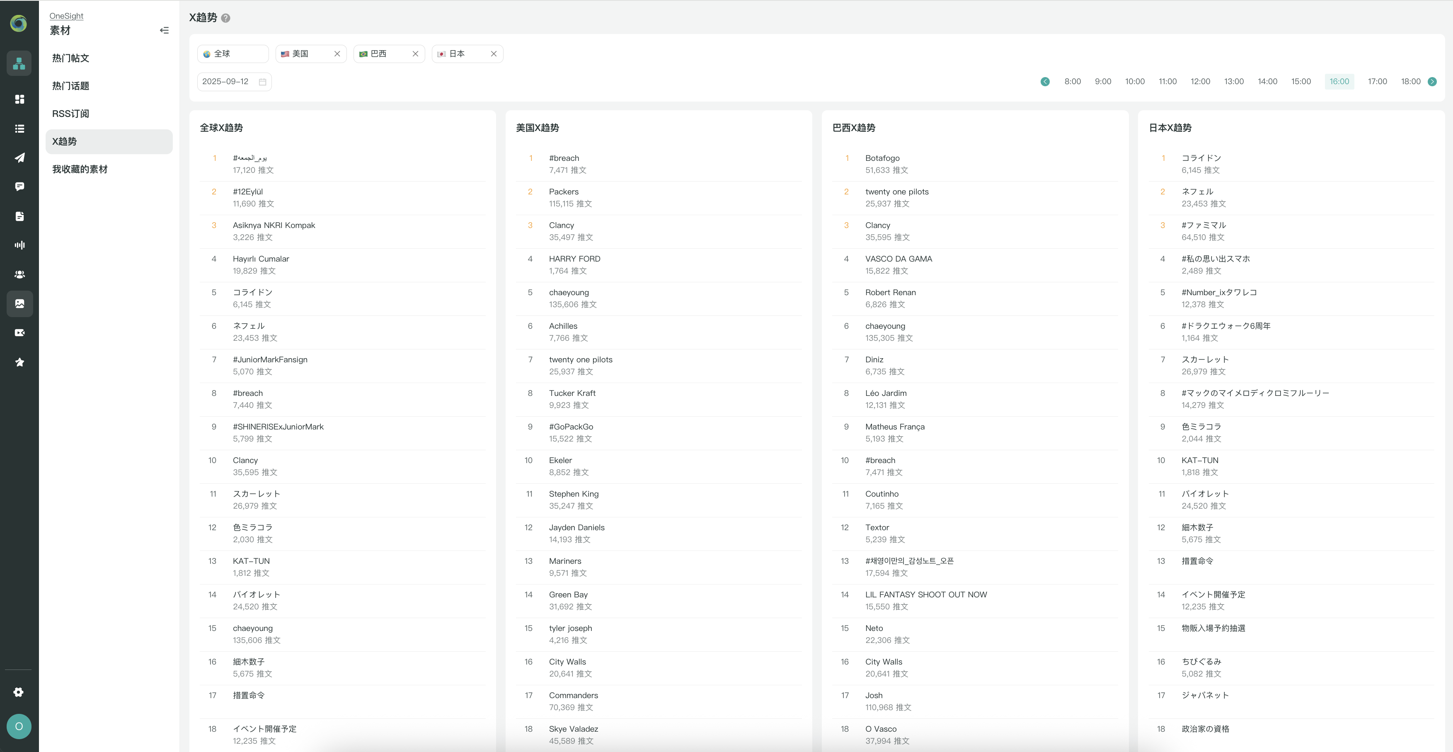Open the dashboard grid icon in the sidebar
Viewport: 1453px width, 752px height.
pos(19,99)
